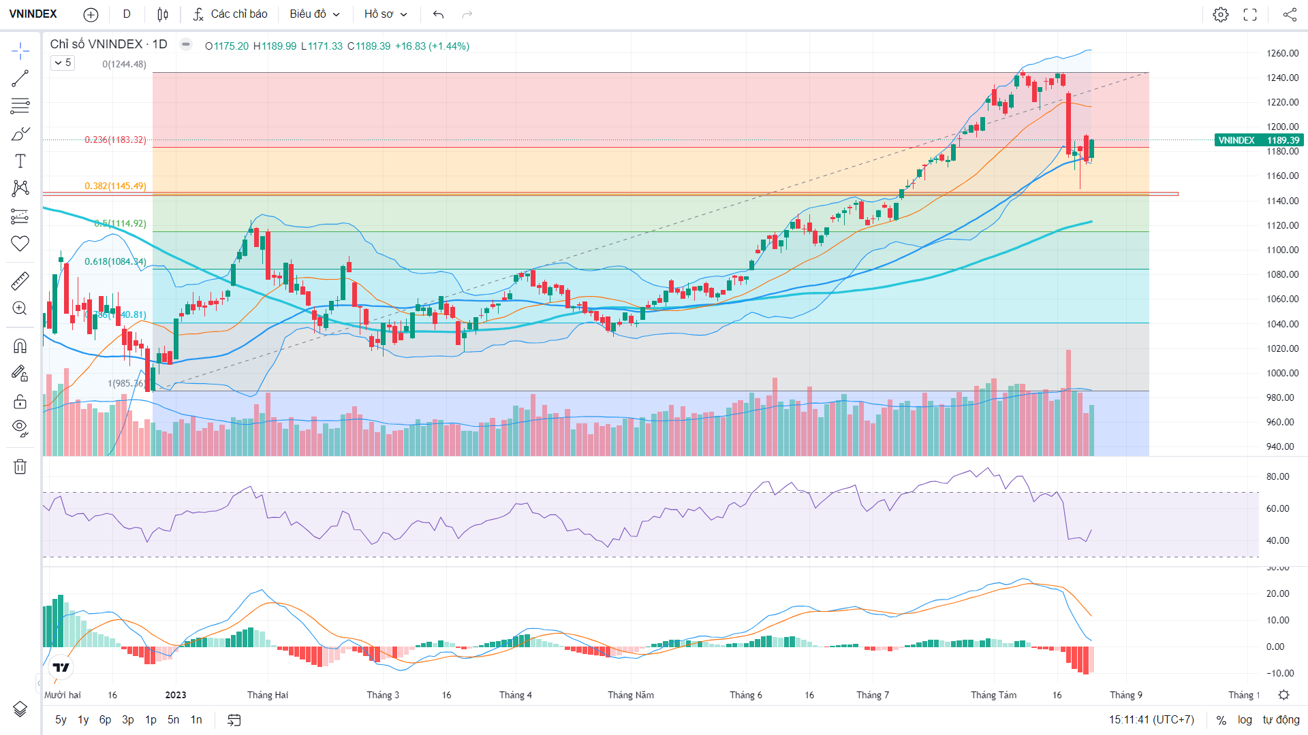Select the text annotation tool

pyautogui.click(x=20, y=161)
